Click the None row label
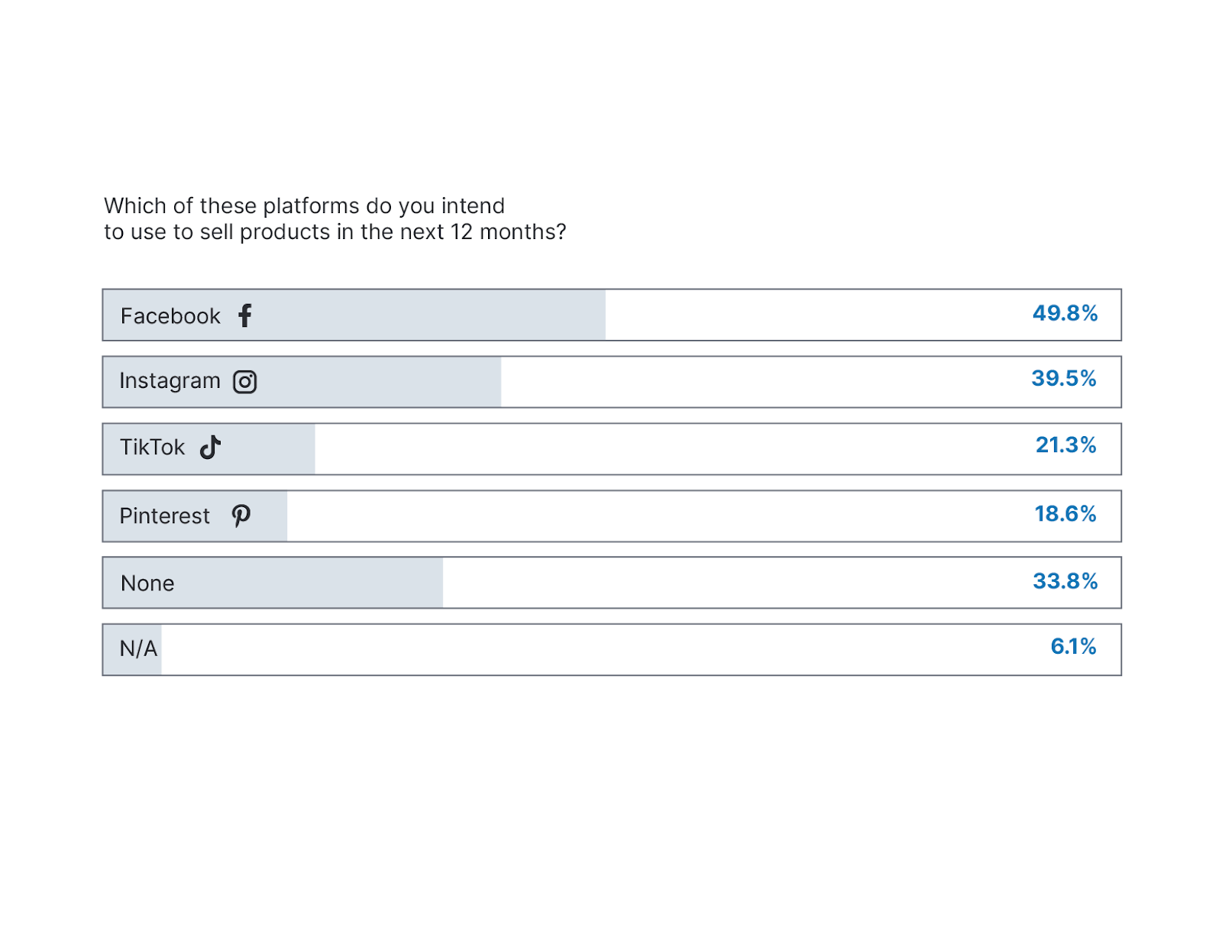 pyautogui.click(x=147, y=584)
